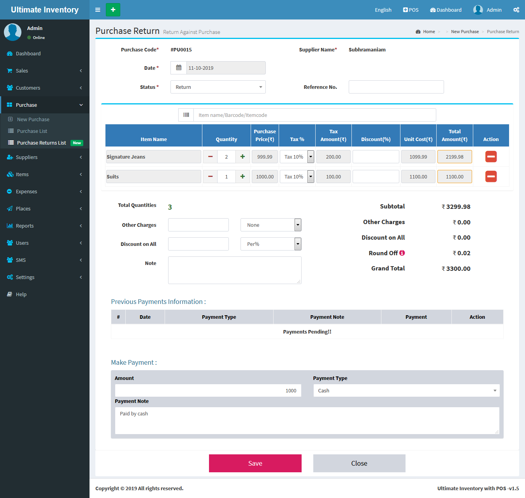Screen dimensions: 525x498
Task: Click the Round Off info icon
Action: [x=402, y=253]
